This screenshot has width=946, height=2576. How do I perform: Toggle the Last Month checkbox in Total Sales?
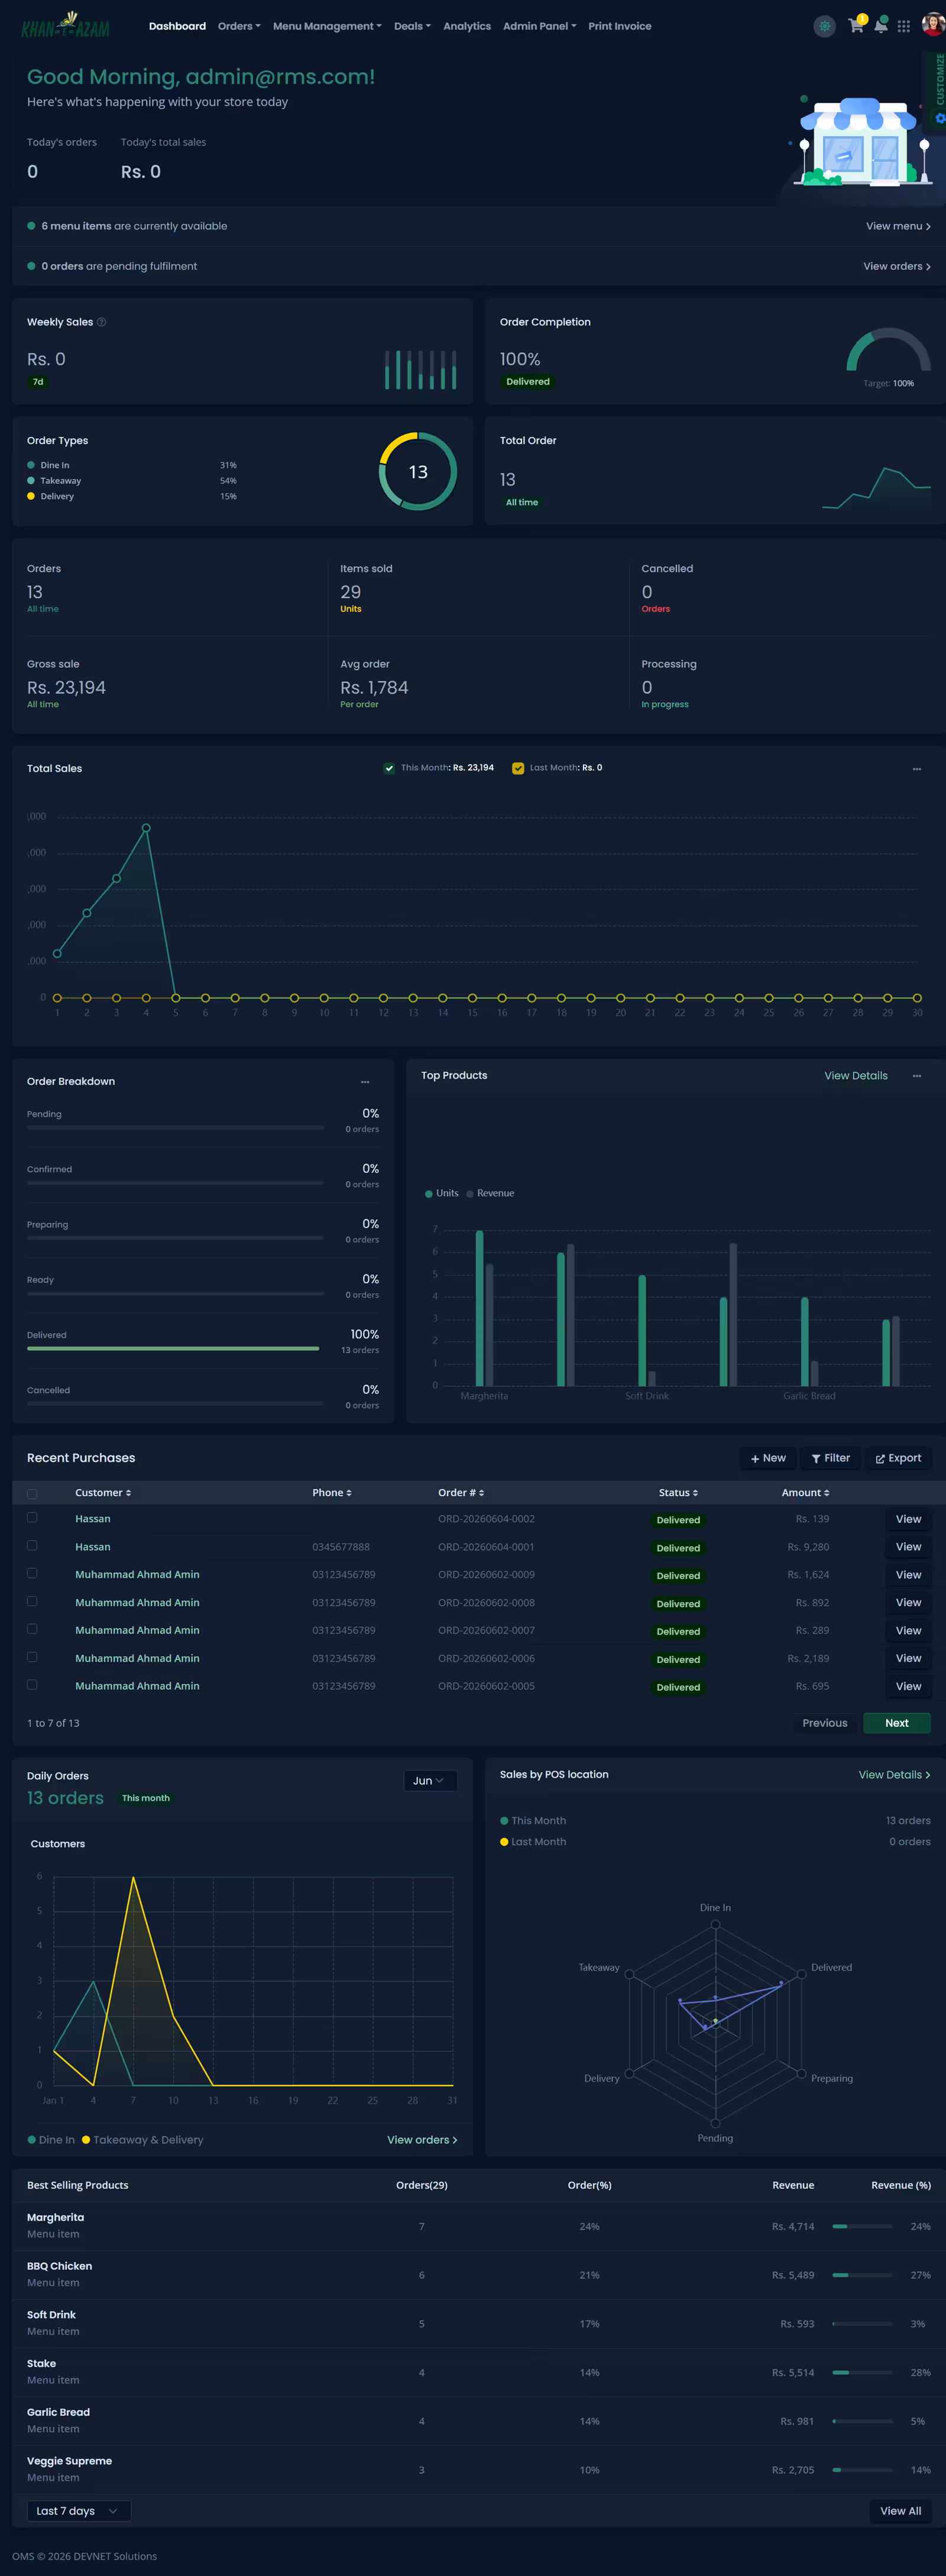[518, 768]
